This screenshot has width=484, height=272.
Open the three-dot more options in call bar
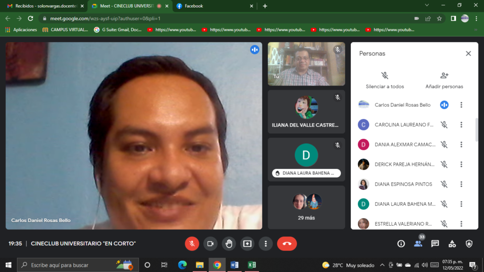point(266,244)
